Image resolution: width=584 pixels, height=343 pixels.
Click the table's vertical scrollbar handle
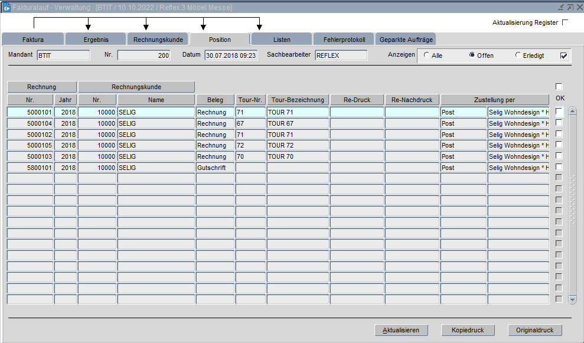pos(572,201)
